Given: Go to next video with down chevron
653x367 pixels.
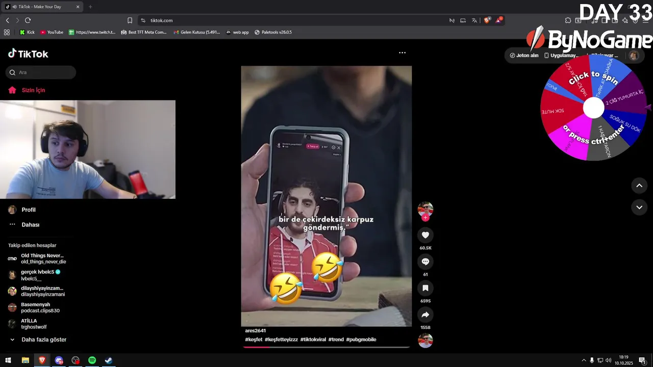Looking at the screenshot, I should click(x=639, y=207).
